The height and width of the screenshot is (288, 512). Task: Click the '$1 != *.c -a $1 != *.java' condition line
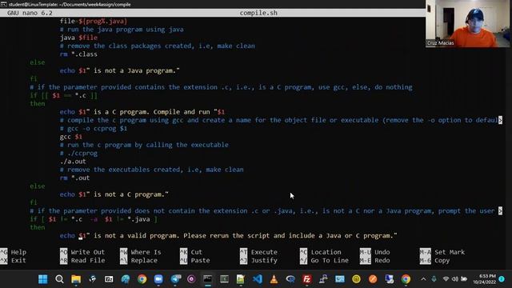[94, 219]
